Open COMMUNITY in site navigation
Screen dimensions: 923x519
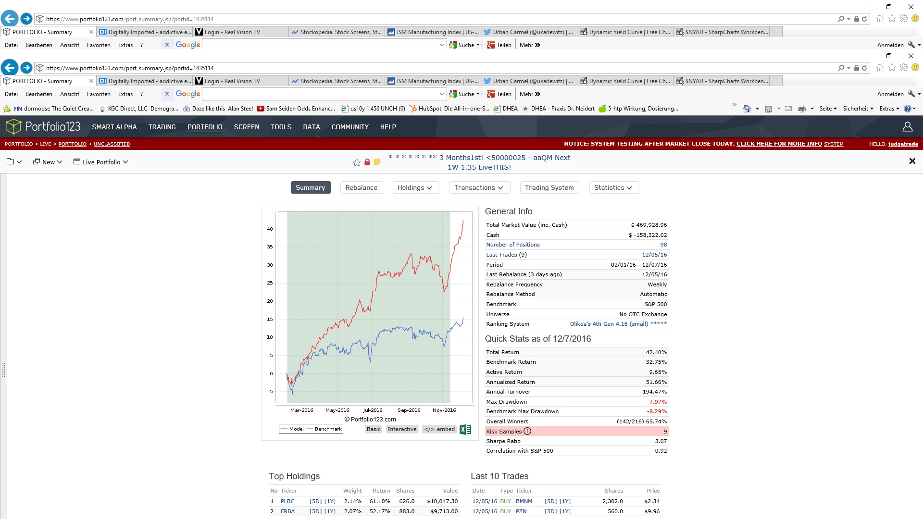(x=350, y=127)
